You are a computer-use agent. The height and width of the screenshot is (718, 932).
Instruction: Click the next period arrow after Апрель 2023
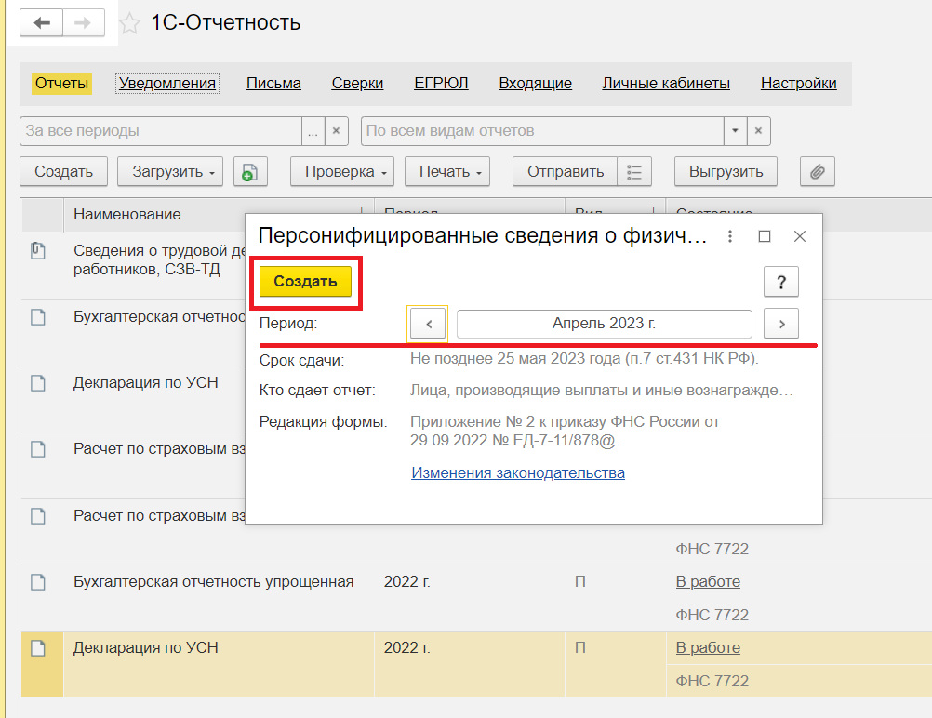(x=780, y=324)
